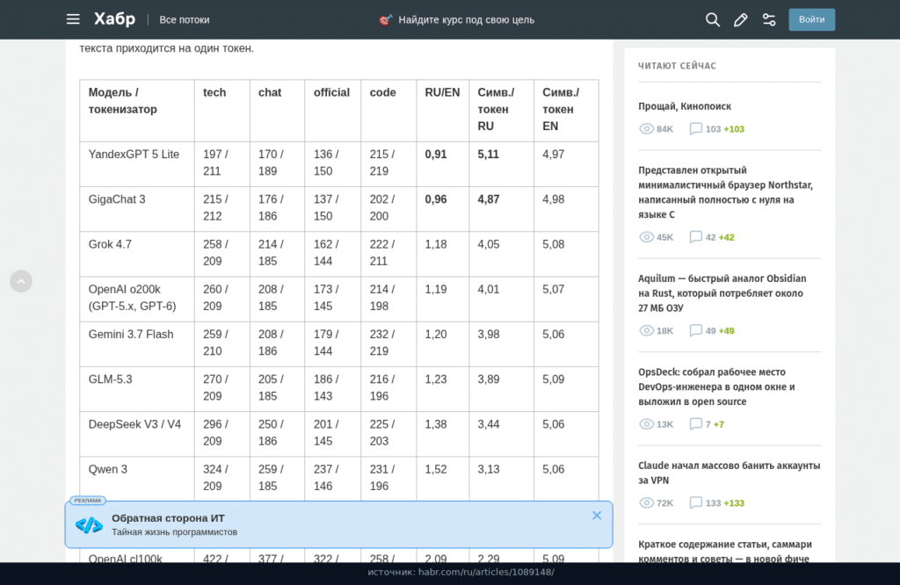Click the comments icon under Прощай, Кинопоиск

(x=696, y=128)
